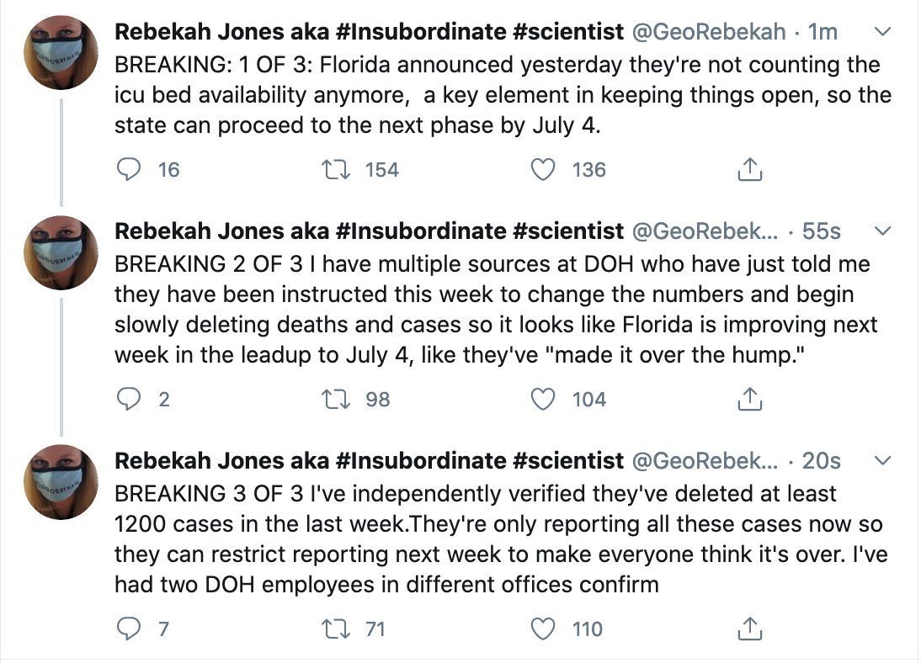Screen dimensions: 921x663
Task: Open the 1m timestamp of first tweet
Action: coord(823,32)
